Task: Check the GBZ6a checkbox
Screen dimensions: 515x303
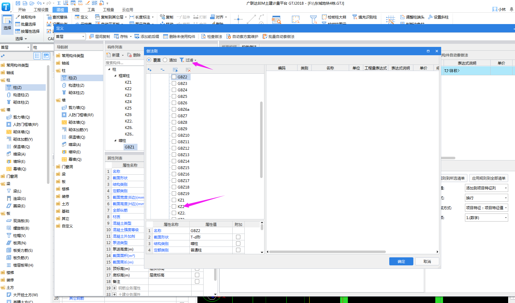Action: point(174,109)
